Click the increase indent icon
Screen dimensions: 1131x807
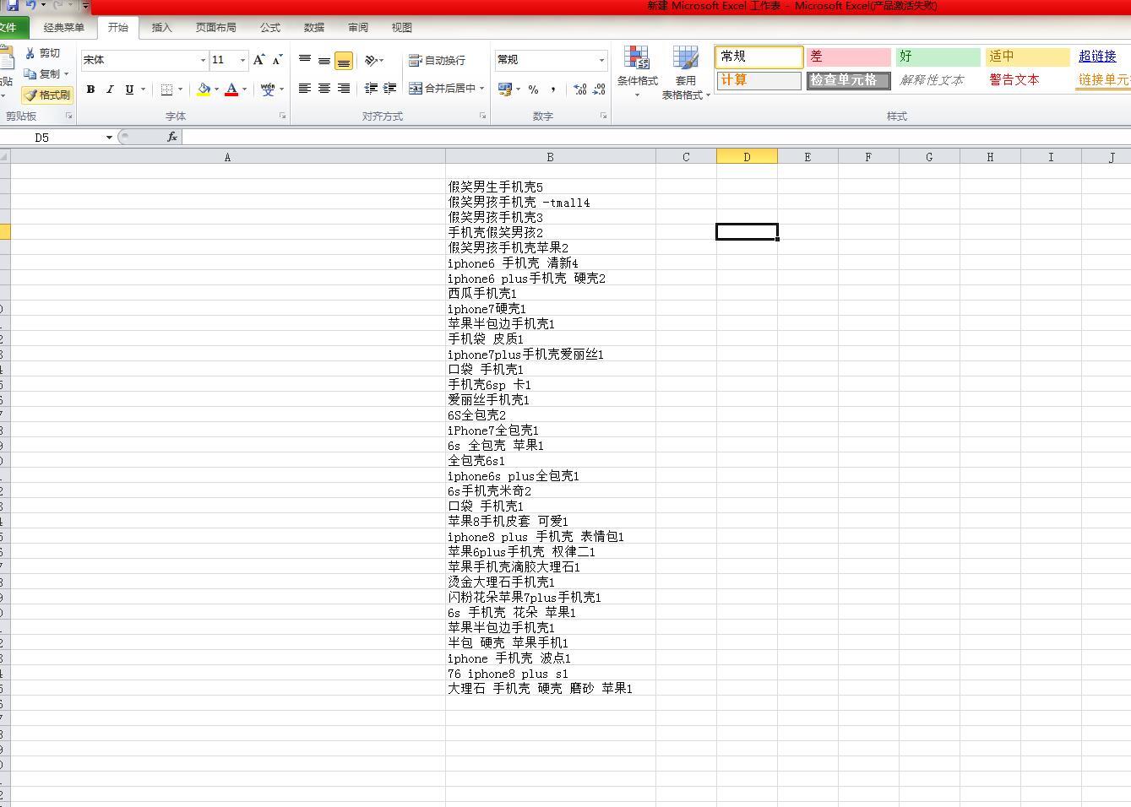(389, 89)
